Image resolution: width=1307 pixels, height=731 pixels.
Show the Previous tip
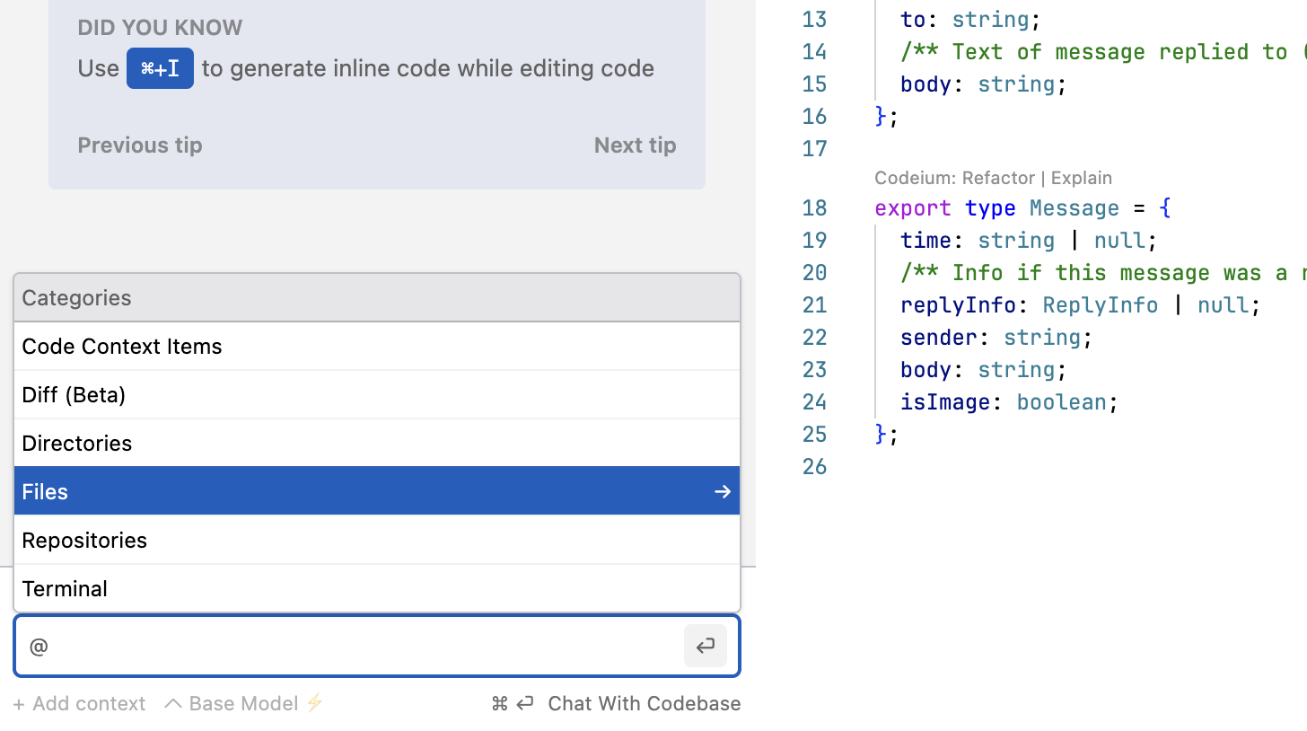(x=140, y=145)
